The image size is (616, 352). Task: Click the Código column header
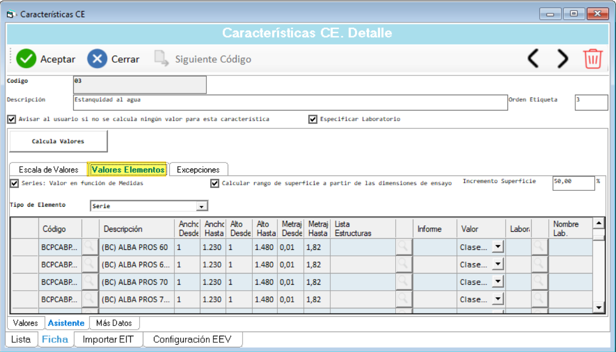[x=60, y=228]
